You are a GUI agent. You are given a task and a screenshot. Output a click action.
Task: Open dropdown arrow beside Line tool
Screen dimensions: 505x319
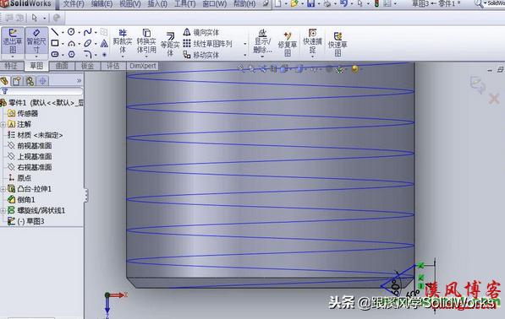pos(63,32)
